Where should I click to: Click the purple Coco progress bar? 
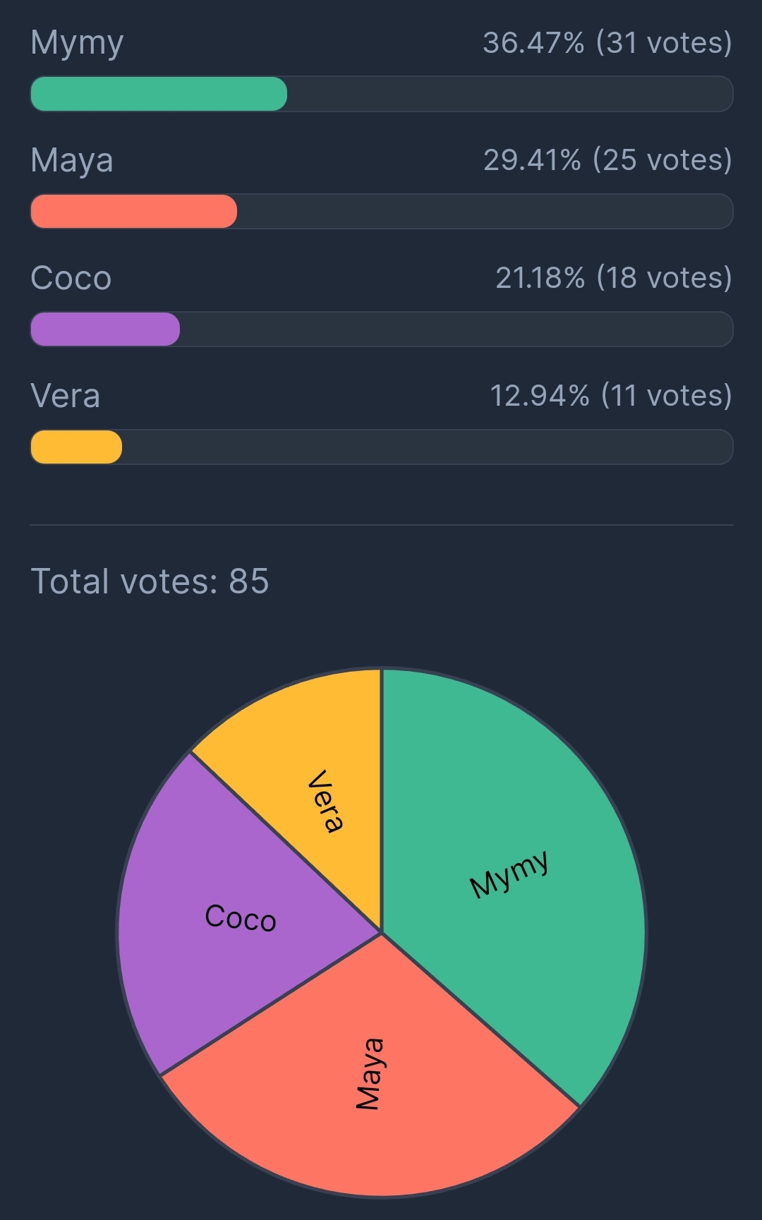click(105, 330)
